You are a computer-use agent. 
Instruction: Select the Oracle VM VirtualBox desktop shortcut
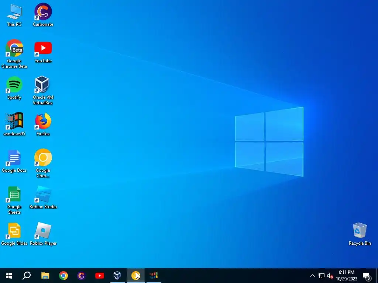pos(43,91)
